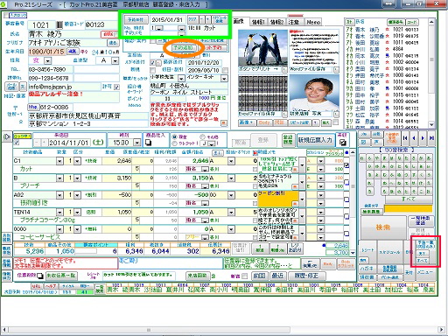Image resolution: width=448 pixels, height=336 pixels.
Task: Switch to the Memo tab
Action: pos(313,22)
